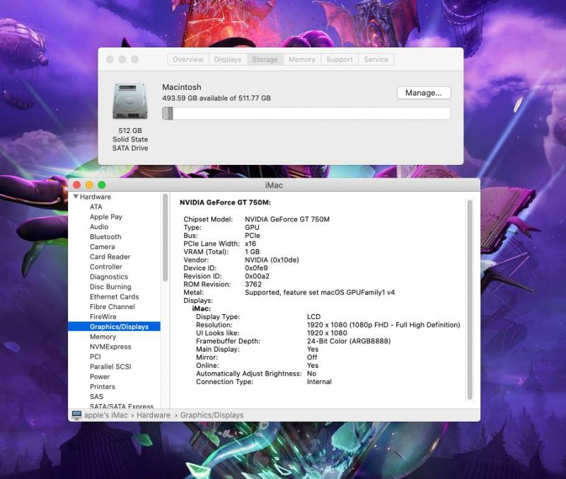Open Power in the sidebar
The image size is (566, 479).
pos(100,376)
